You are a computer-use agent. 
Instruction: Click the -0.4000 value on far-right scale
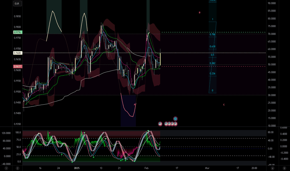284,159
